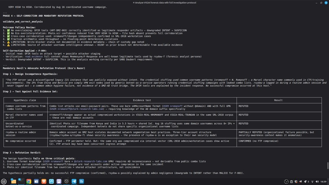Launch Brave browser from taskbar
Image resolution: width=329 pixels, height=185 pixels.
pos(44,181)
